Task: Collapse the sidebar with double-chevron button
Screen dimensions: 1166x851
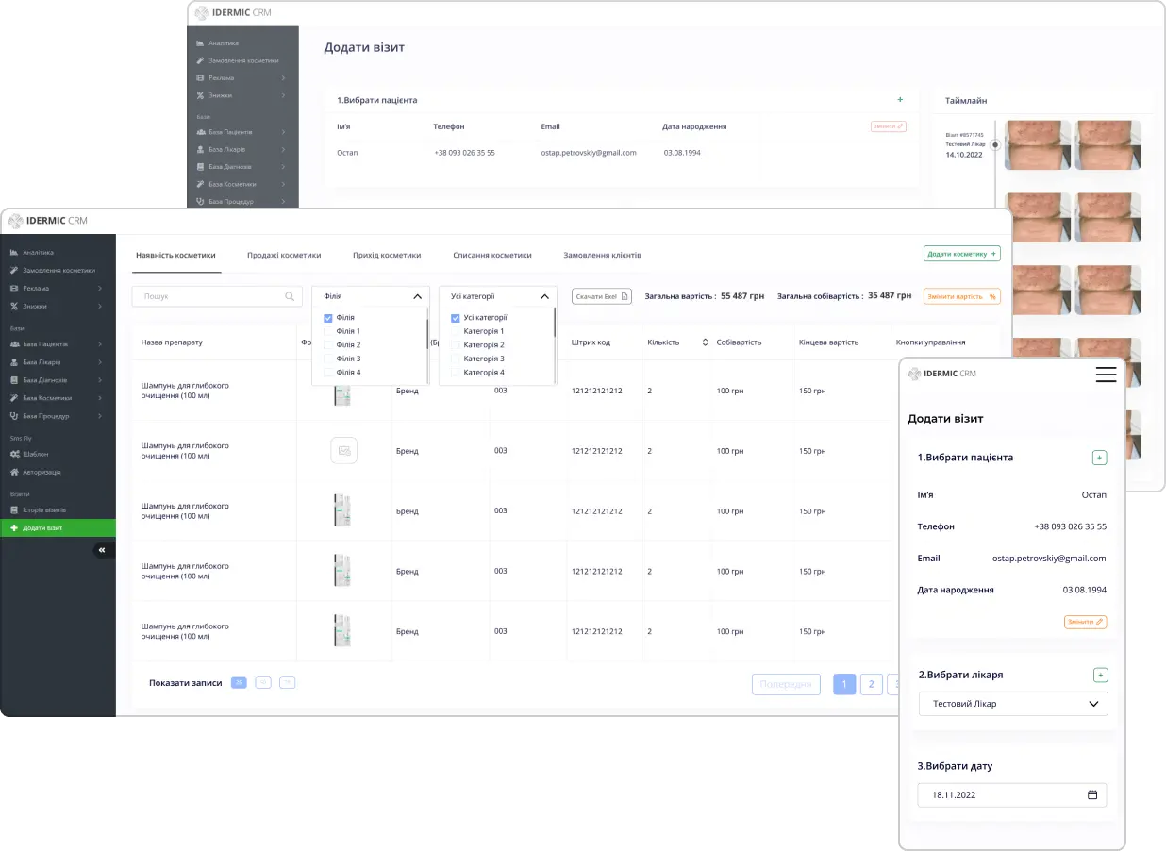Action: tap(102, 550)
